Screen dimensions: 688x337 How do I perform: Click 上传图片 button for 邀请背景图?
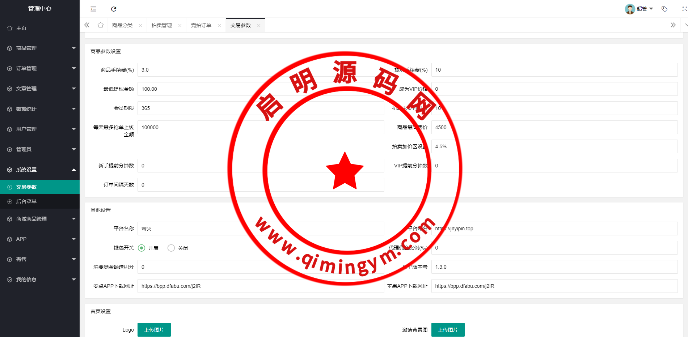click(448, 330)
